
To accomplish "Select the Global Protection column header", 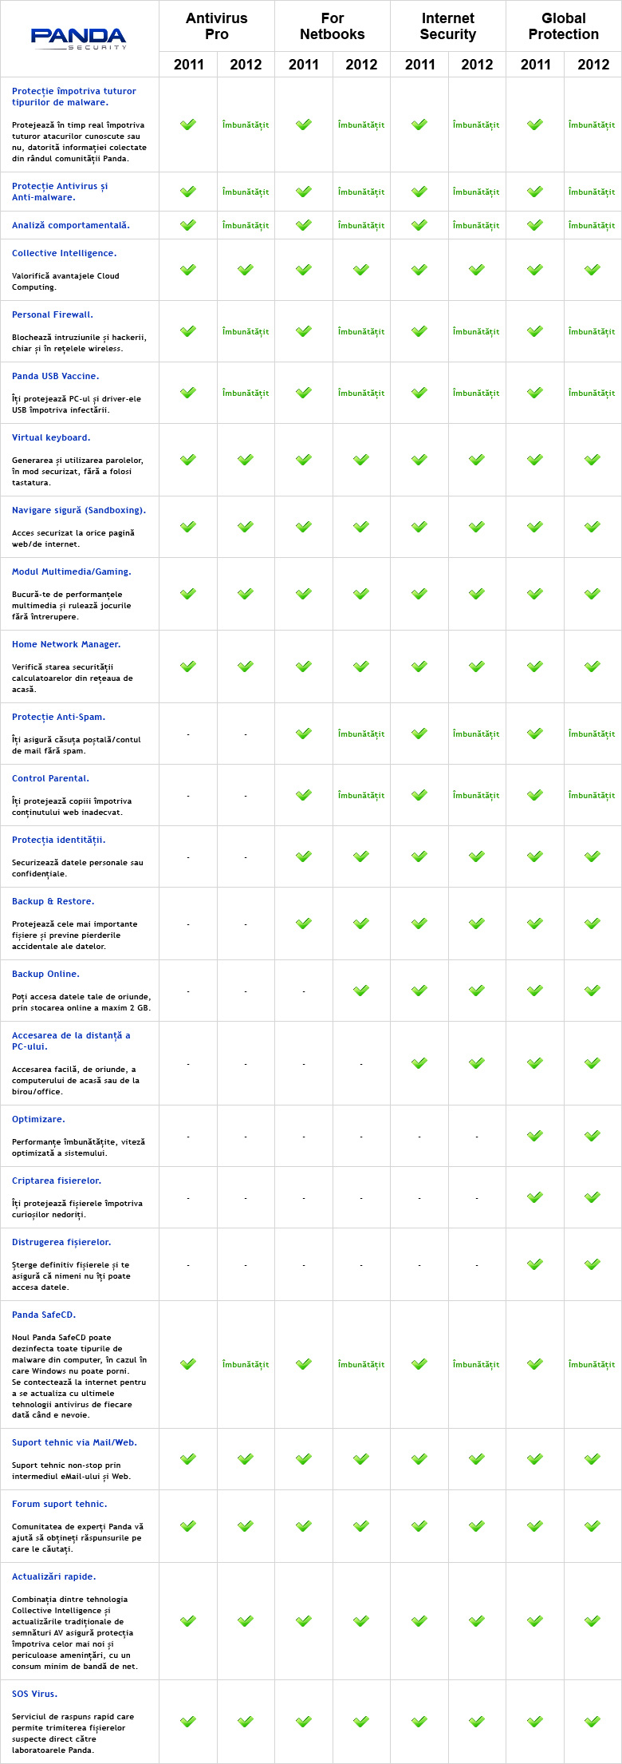I will 564,26.
